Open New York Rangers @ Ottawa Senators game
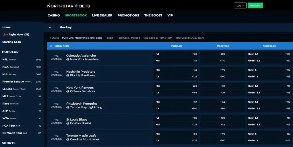293x147 pixels. click(80, 89)
